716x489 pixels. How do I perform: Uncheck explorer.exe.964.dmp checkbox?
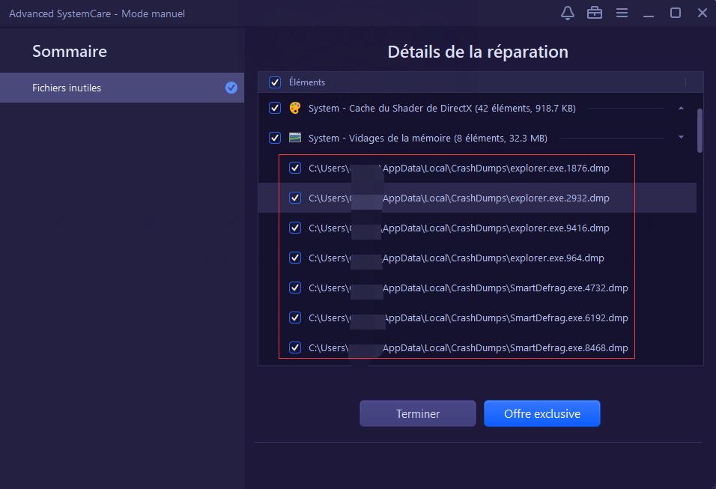coord(295,258)
